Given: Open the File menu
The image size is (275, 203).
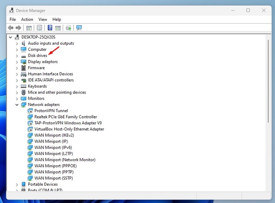Looking at the screenshot, I should click(12, 19).
